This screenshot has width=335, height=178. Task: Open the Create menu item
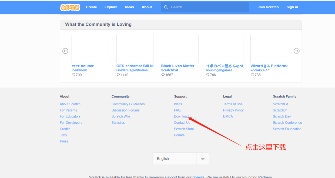point(91,7)
